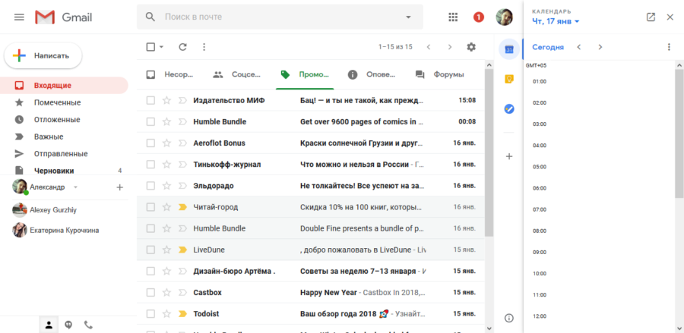Refresh the inbox
The width and height of the screenshot is (684, 333).
182,47
